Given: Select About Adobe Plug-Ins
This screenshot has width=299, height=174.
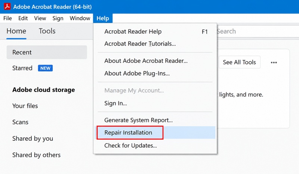Looking at the screenshot, I should tap(155, 74).
